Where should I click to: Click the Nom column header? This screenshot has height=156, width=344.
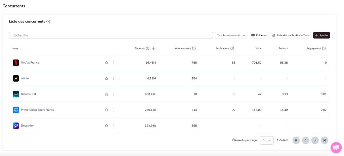pyautogui.click(x=15, y=49)
